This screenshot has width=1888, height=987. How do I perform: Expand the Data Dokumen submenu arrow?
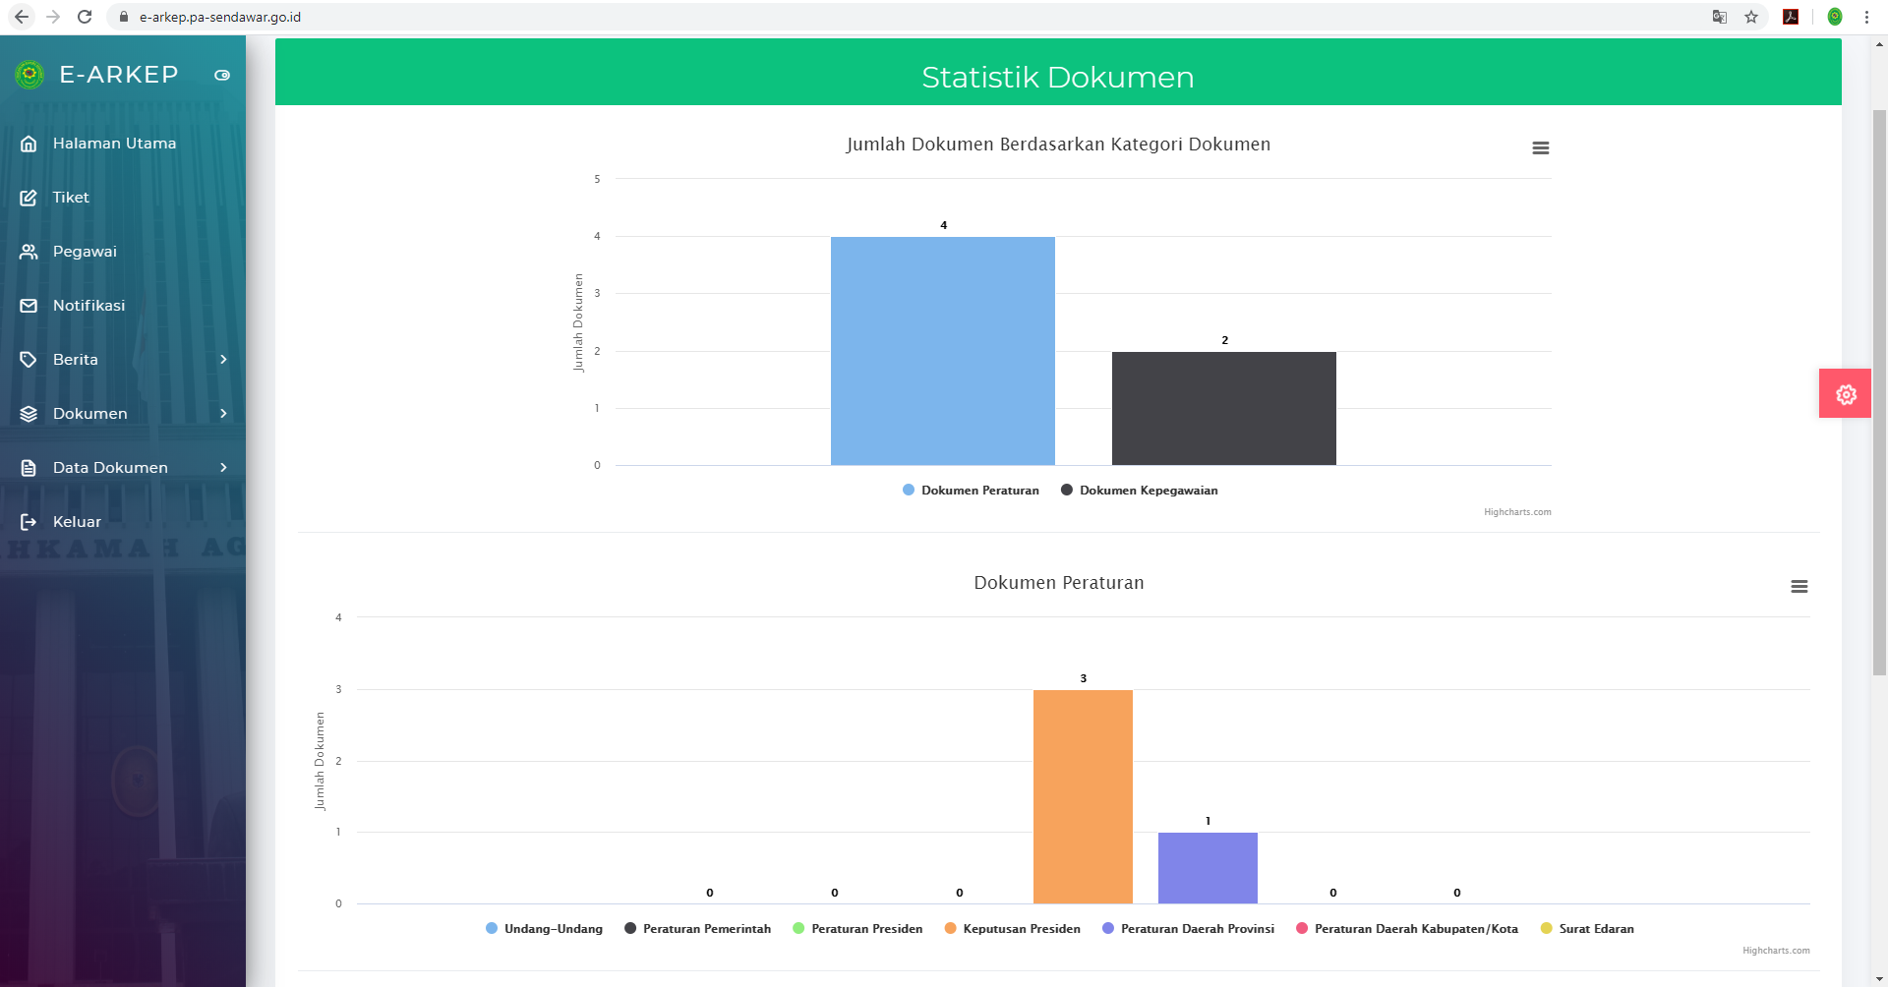click(x=223, y=468)
